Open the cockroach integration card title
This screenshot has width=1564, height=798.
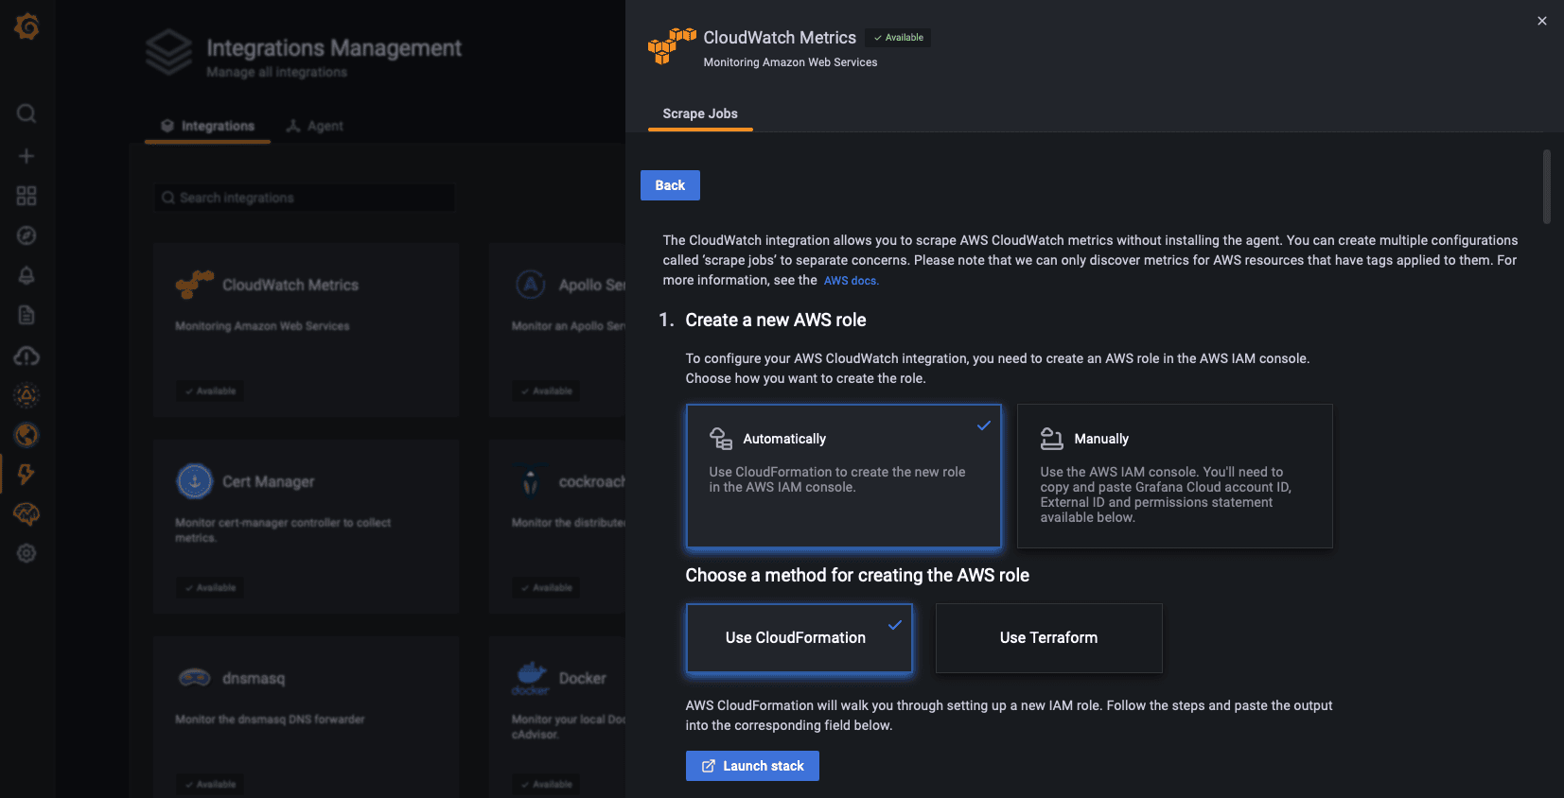[x=592, y=481]
